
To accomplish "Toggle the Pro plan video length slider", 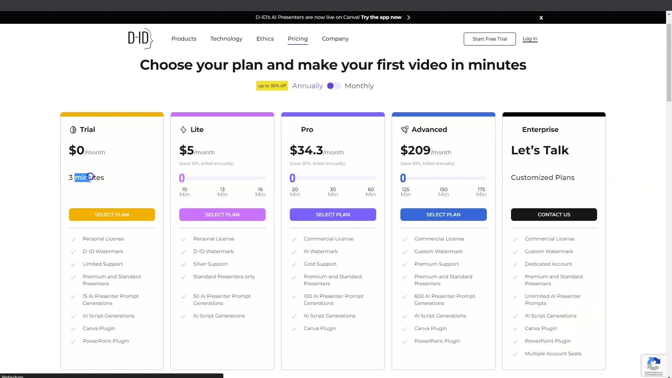I will [292, 178].
